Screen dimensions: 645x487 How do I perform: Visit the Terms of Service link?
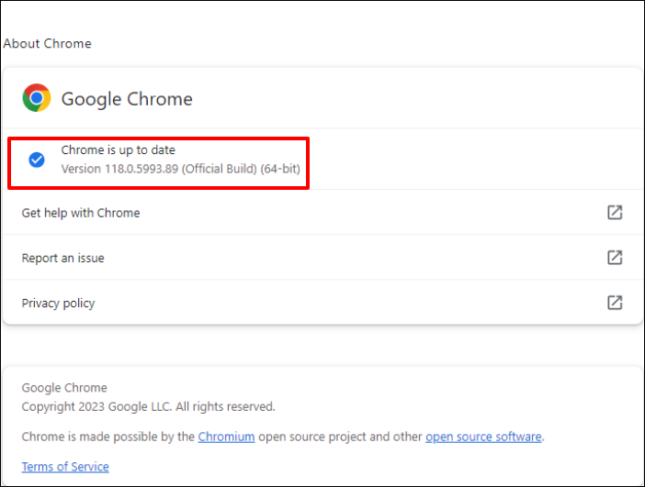pyautogui.click(x=65, y=467)
